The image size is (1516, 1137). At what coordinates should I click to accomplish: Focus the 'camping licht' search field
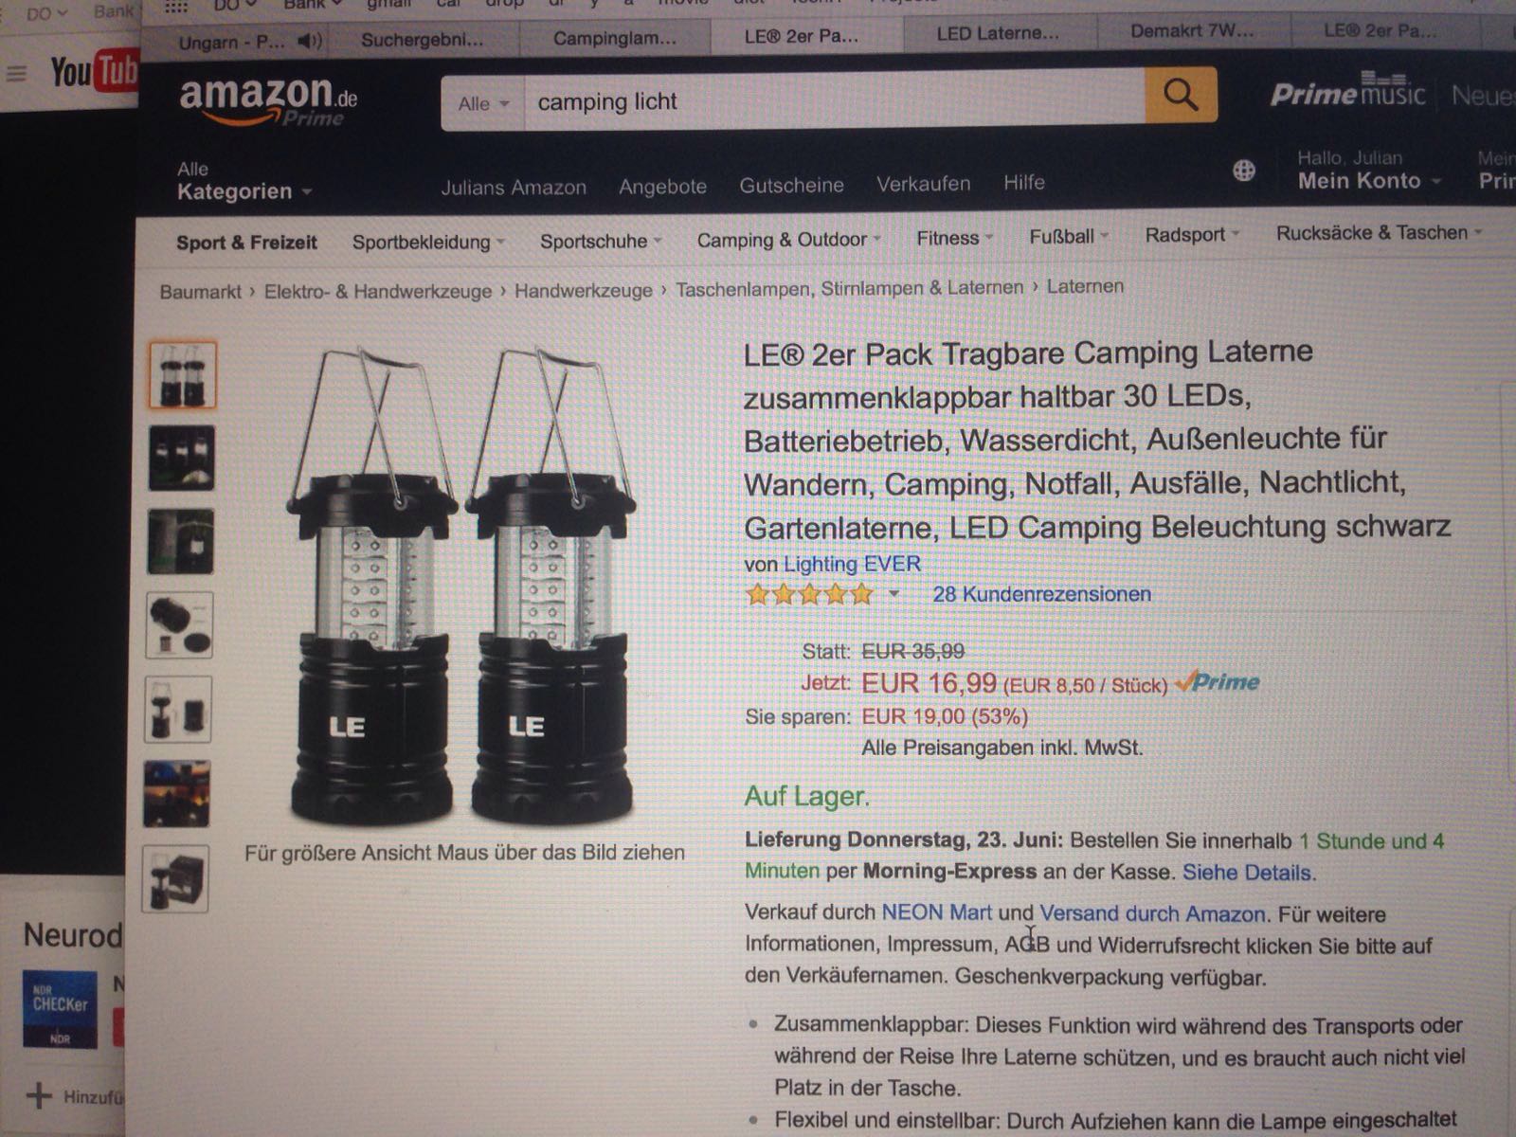834,100
